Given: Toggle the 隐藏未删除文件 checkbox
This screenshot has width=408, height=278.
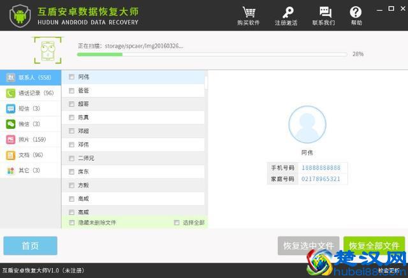Looking at the screenshot, I should [71, 223].
